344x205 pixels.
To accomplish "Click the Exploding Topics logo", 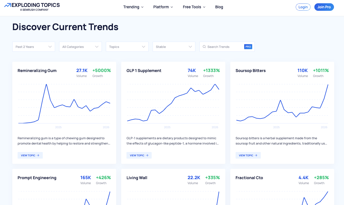I will [x=32, y=7].
